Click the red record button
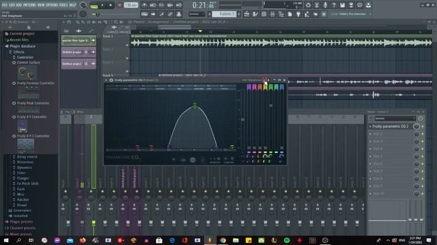The height and width of the screenshot is (245, 437). point(119,5)
